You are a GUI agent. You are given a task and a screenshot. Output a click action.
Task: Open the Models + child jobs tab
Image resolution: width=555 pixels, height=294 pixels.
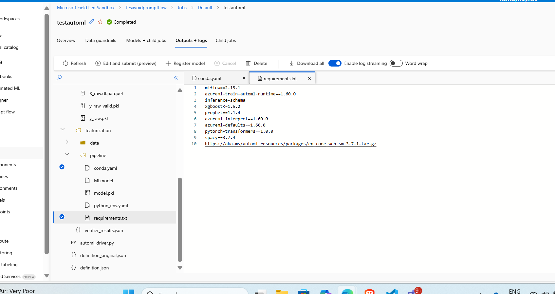coord(146,40)
